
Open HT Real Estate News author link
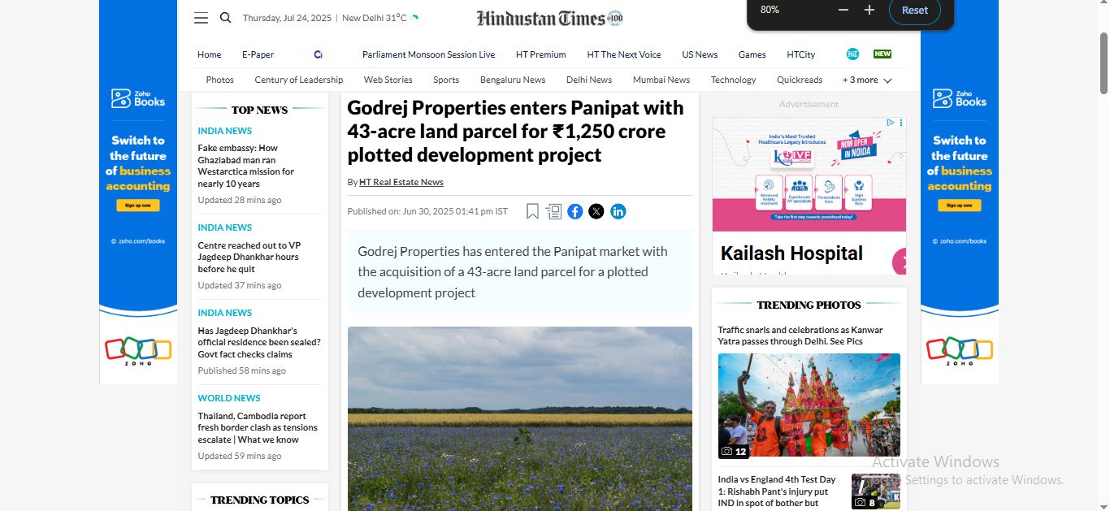point(401,182)
